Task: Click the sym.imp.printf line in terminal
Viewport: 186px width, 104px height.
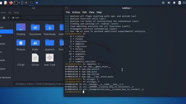Action: coord(82,69)
